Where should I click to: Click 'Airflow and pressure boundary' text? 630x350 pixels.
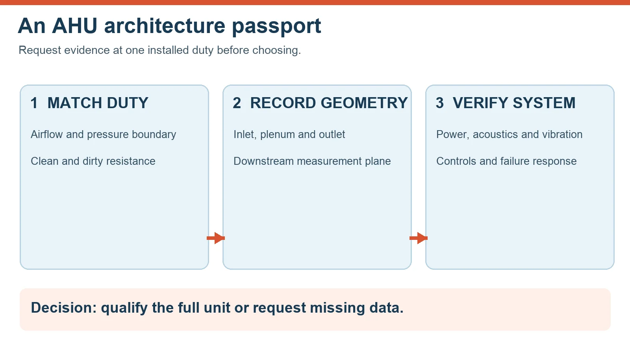pyautogui.click(x=103, y=134)
